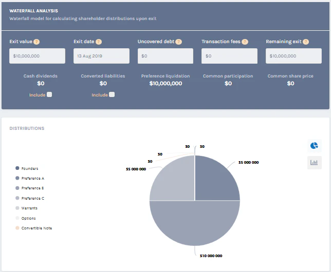Select the Convertible Note legend label

[36, 228]
